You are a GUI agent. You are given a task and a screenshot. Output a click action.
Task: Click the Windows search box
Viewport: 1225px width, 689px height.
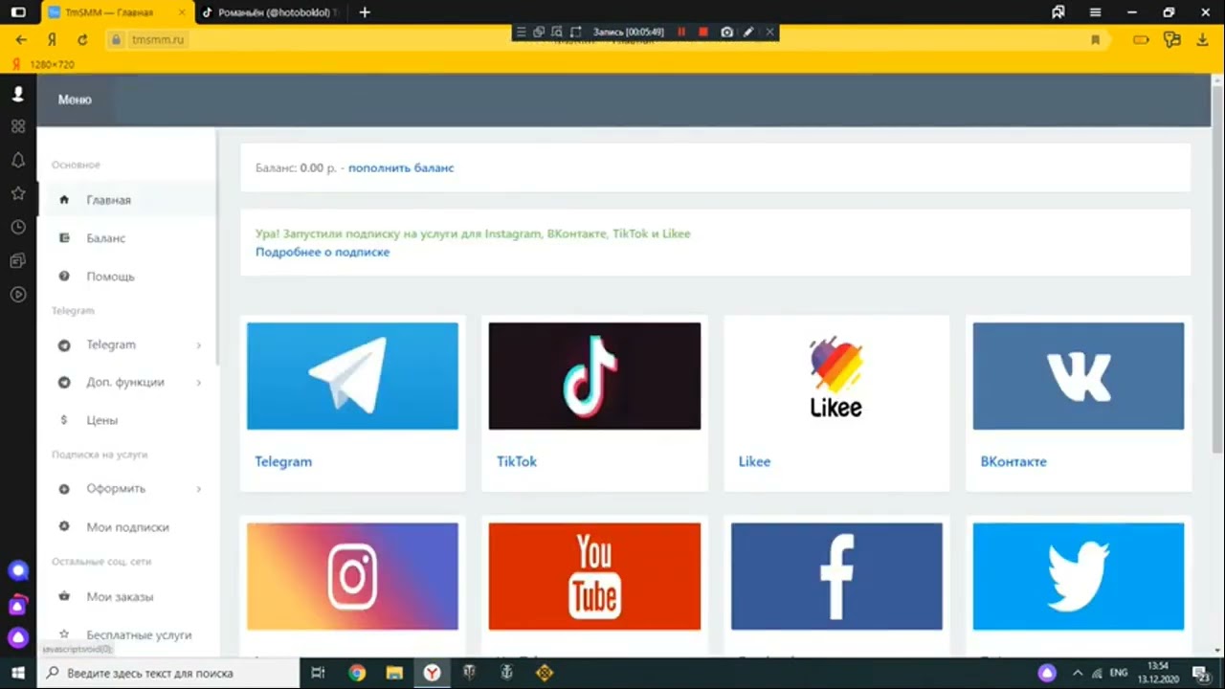[168, 673]
